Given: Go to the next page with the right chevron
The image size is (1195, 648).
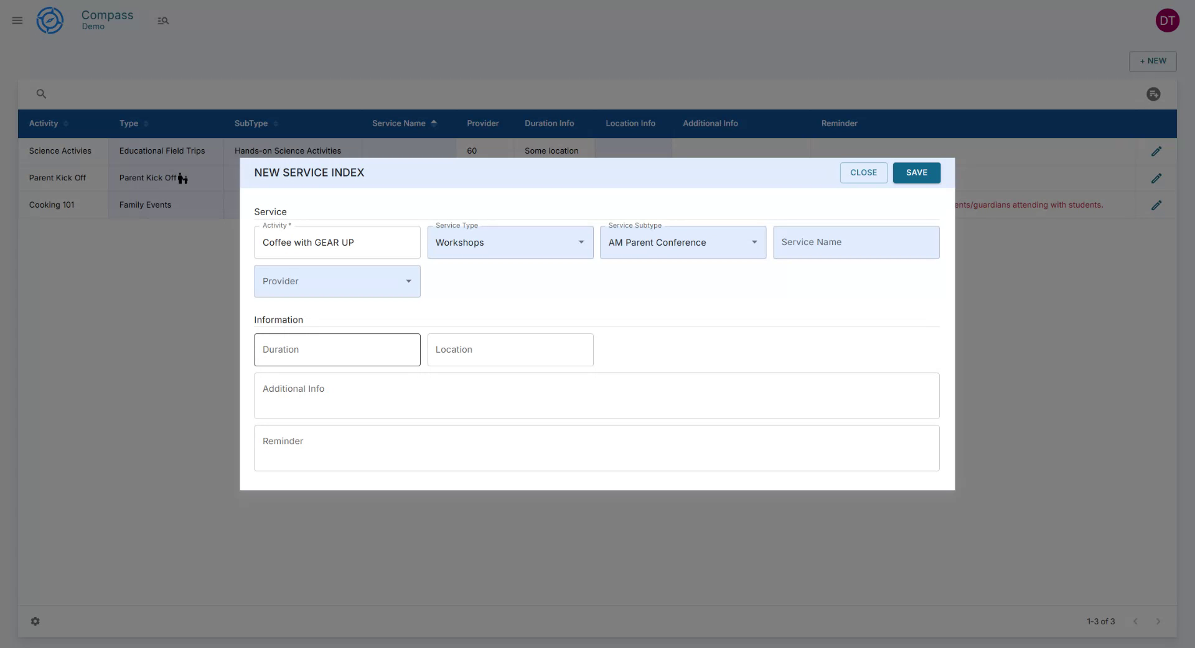Looking at the screenshot, I should tap(1158, 621).
